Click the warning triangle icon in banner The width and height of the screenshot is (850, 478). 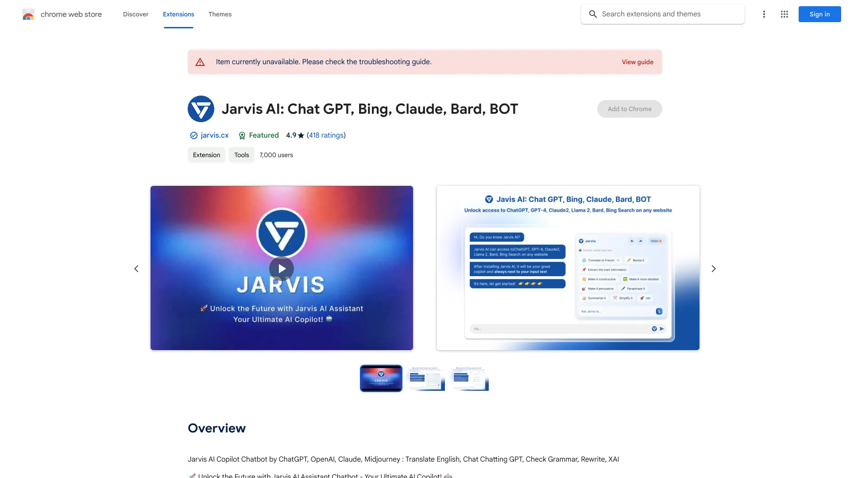[200, 62]
